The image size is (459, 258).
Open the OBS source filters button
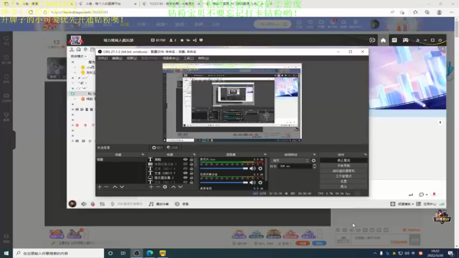(173, 148)
